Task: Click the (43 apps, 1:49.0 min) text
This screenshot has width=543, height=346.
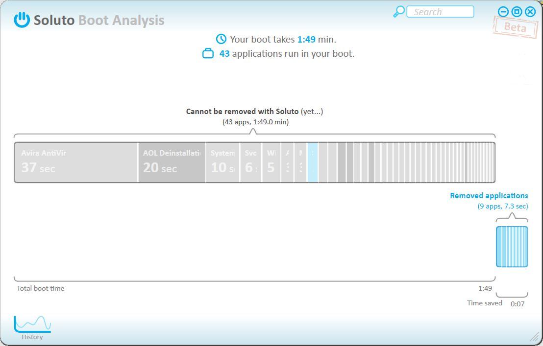Action: point(255,122)
